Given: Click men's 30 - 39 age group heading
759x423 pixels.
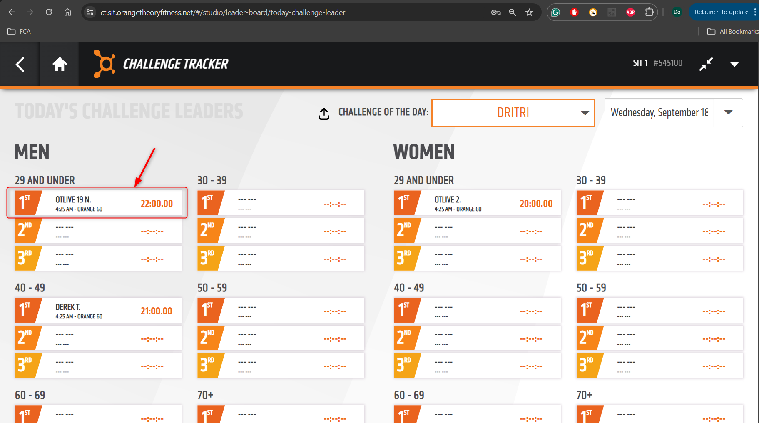Looking at the screenshot, I should coord(212,180).
